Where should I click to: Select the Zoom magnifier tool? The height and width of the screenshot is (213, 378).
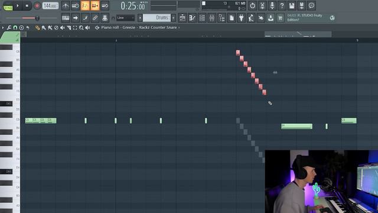click(x=82, y=28)
